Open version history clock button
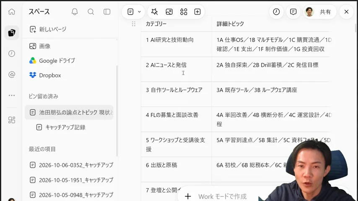 click(276, 12)
